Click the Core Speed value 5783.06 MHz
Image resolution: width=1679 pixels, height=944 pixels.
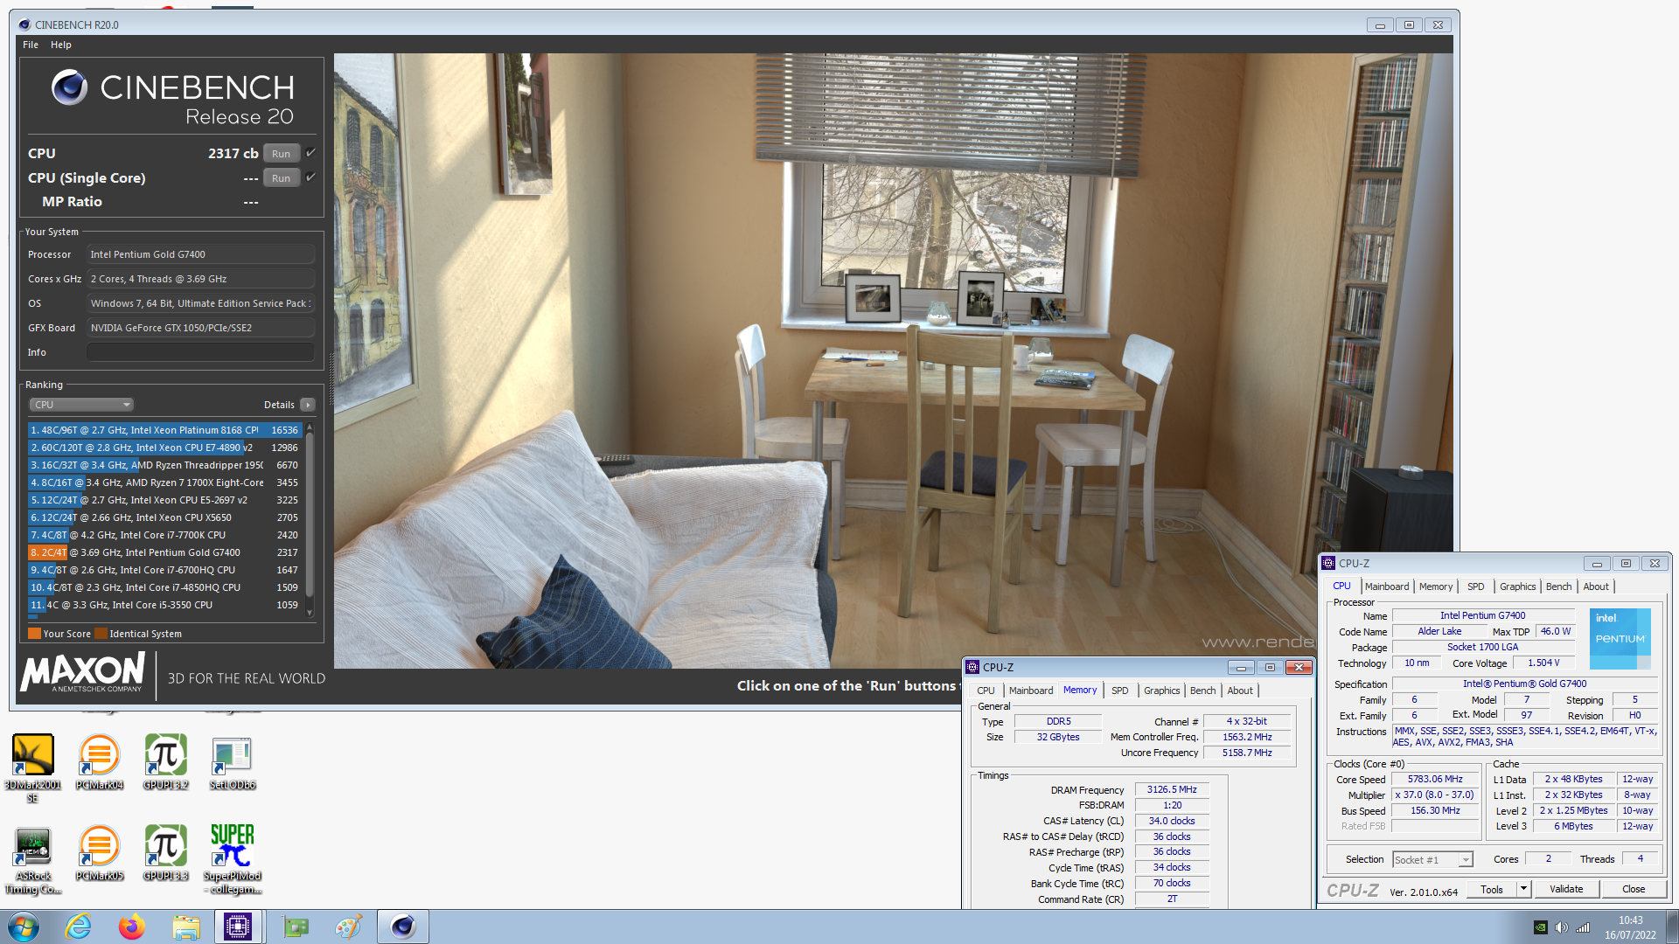click(x=1435, y=779)
